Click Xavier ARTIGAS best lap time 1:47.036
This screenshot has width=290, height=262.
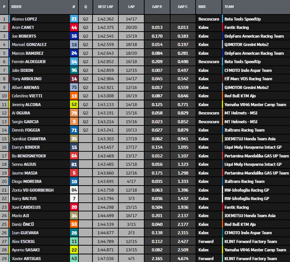105,258
